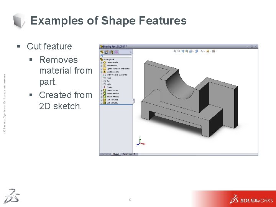Click the "Created from 2D sketch." bullet
The image size is (276, 207).
(x=66, y=100)
